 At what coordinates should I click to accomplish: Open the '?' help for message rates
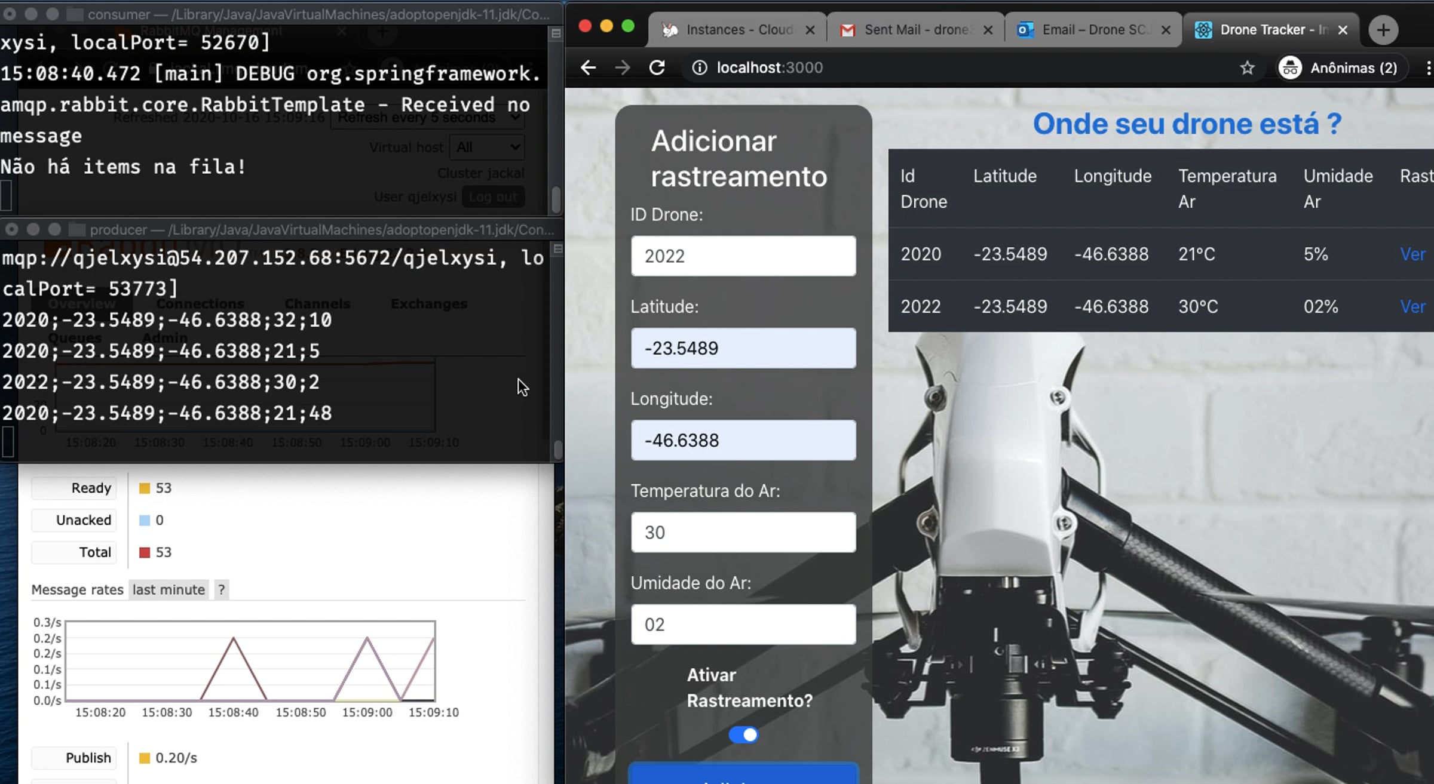point(221,590)
